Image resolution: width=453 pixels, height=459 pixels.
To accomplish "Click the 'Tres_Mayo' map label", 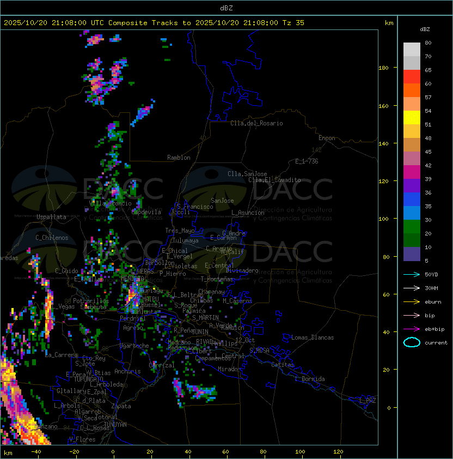I will (x=180, y=231).
